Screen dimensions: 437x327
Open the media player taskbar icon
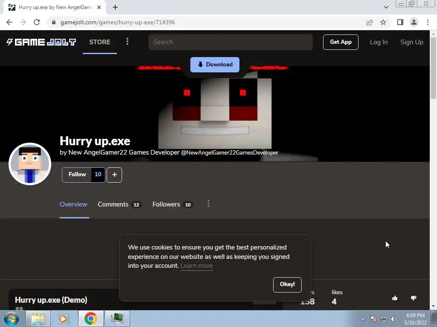pyautogui.click(x=64, y=318)
